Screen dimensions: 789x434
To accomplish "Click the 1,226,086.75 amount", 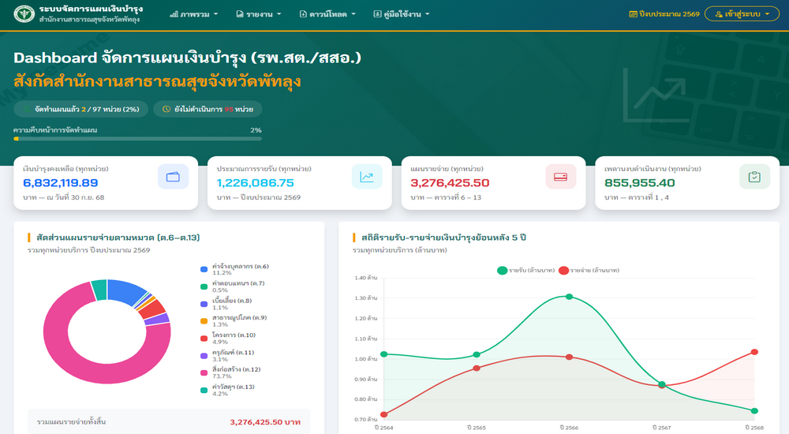I will tap(255, 183).
